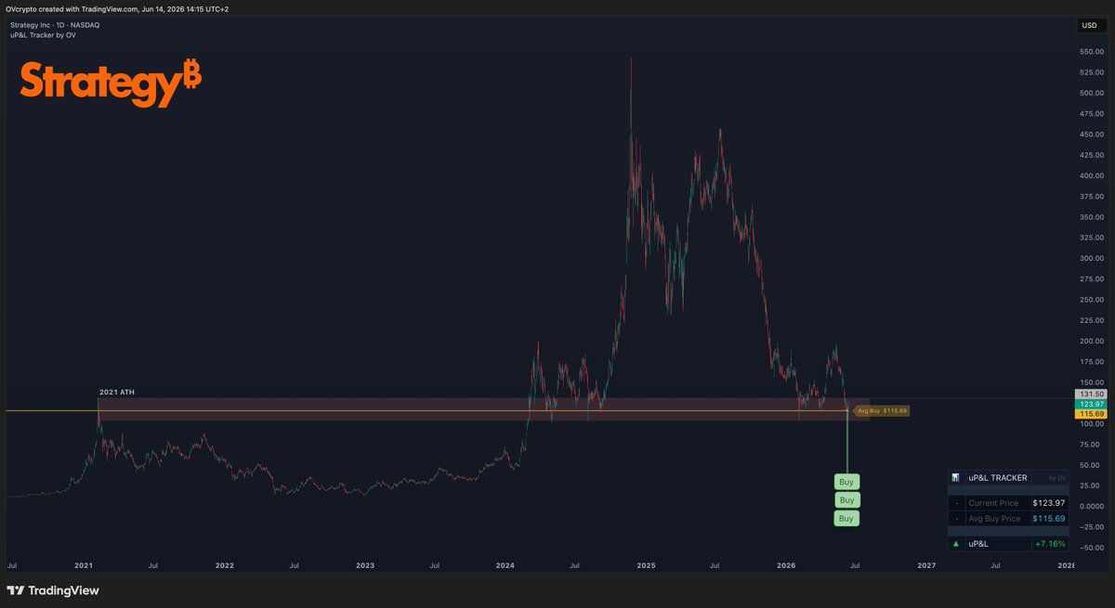Click the $115.69 Avg Buy Price value
Viewport: 1115px width, 608px height.
pos(1050,518)
